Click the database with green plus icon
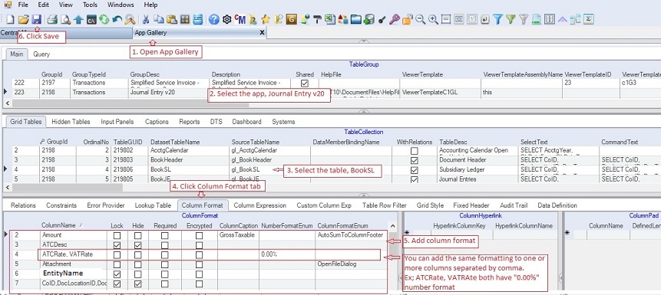 pyautogui.click(x=369, y=19)
